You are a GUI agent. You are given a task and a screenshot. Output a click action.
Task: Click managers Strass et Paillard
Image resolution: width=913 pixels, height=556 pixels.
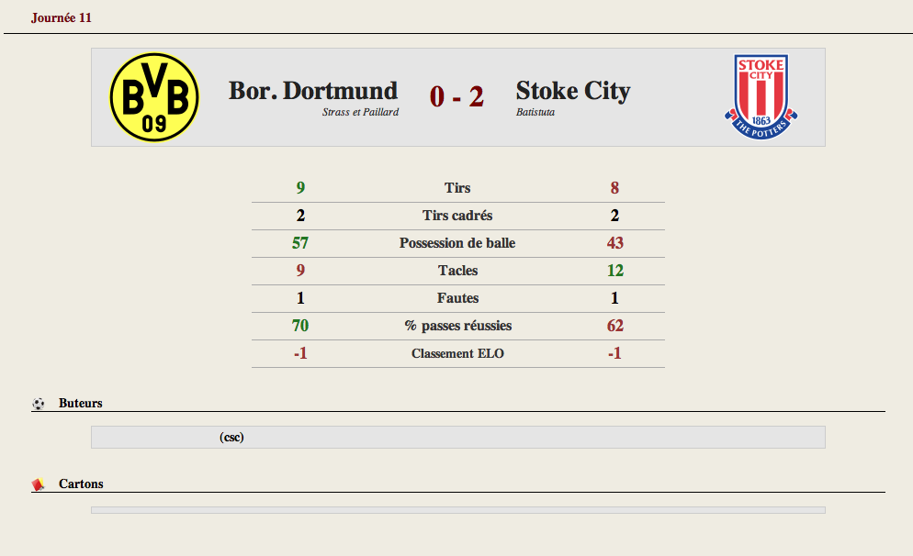point(360,112)
